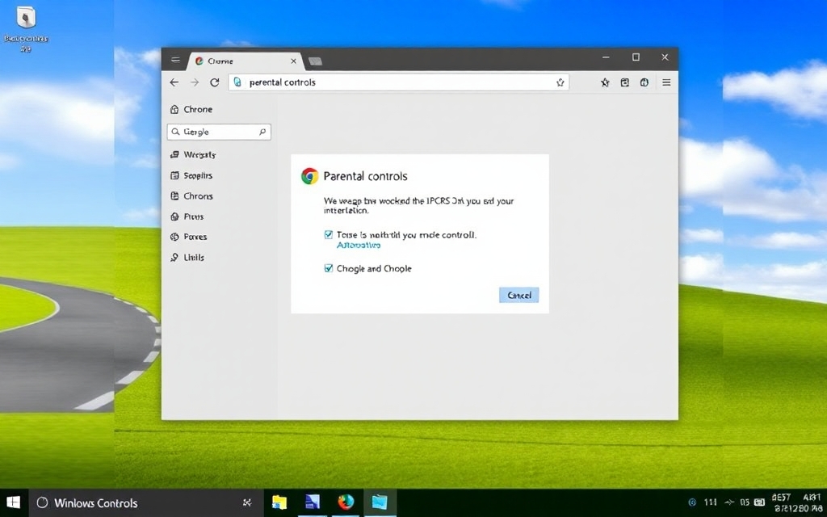The width and height of the screenshot is (827, 517).
Task: Uncheck the Chogle and Chogle checkbox
Action: 329,268
